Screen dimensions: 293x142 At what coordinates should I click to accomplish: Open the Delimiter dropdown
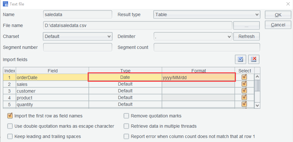193,36
